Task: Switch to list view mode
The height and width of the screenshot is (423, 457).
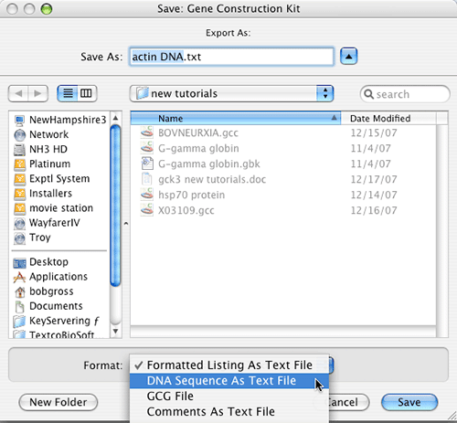Action: pos(68,93)
